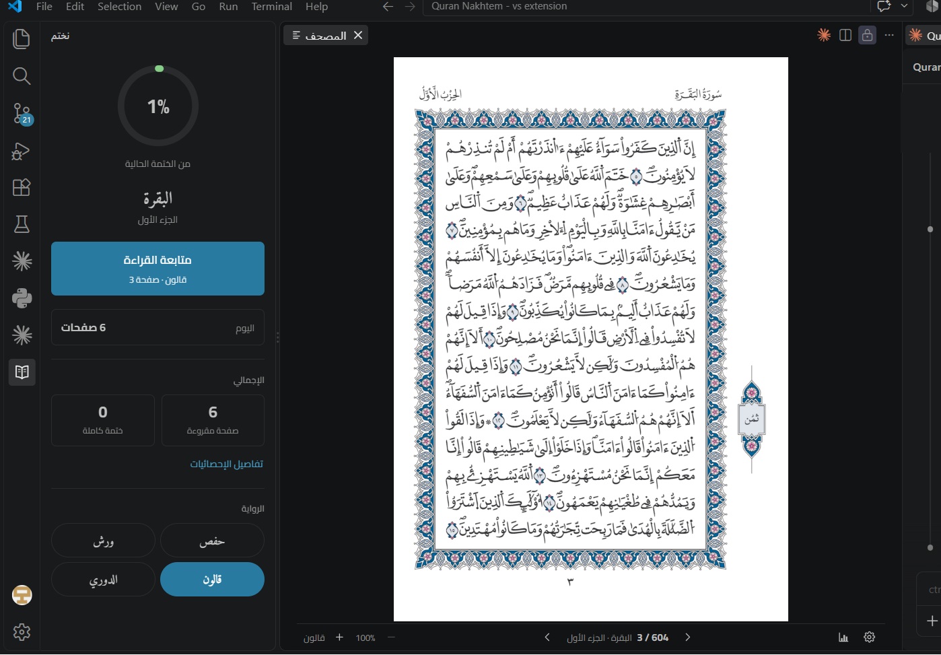The height and width of the screenshot is (655, 941).
Task: Click the قالون label in bottom bar
Action: 314,637
